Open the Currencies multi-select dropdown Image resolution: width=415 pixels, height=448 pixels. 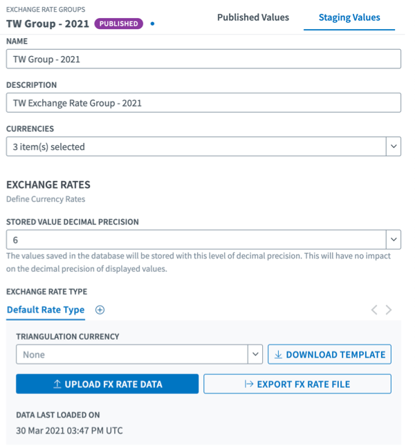203,147
